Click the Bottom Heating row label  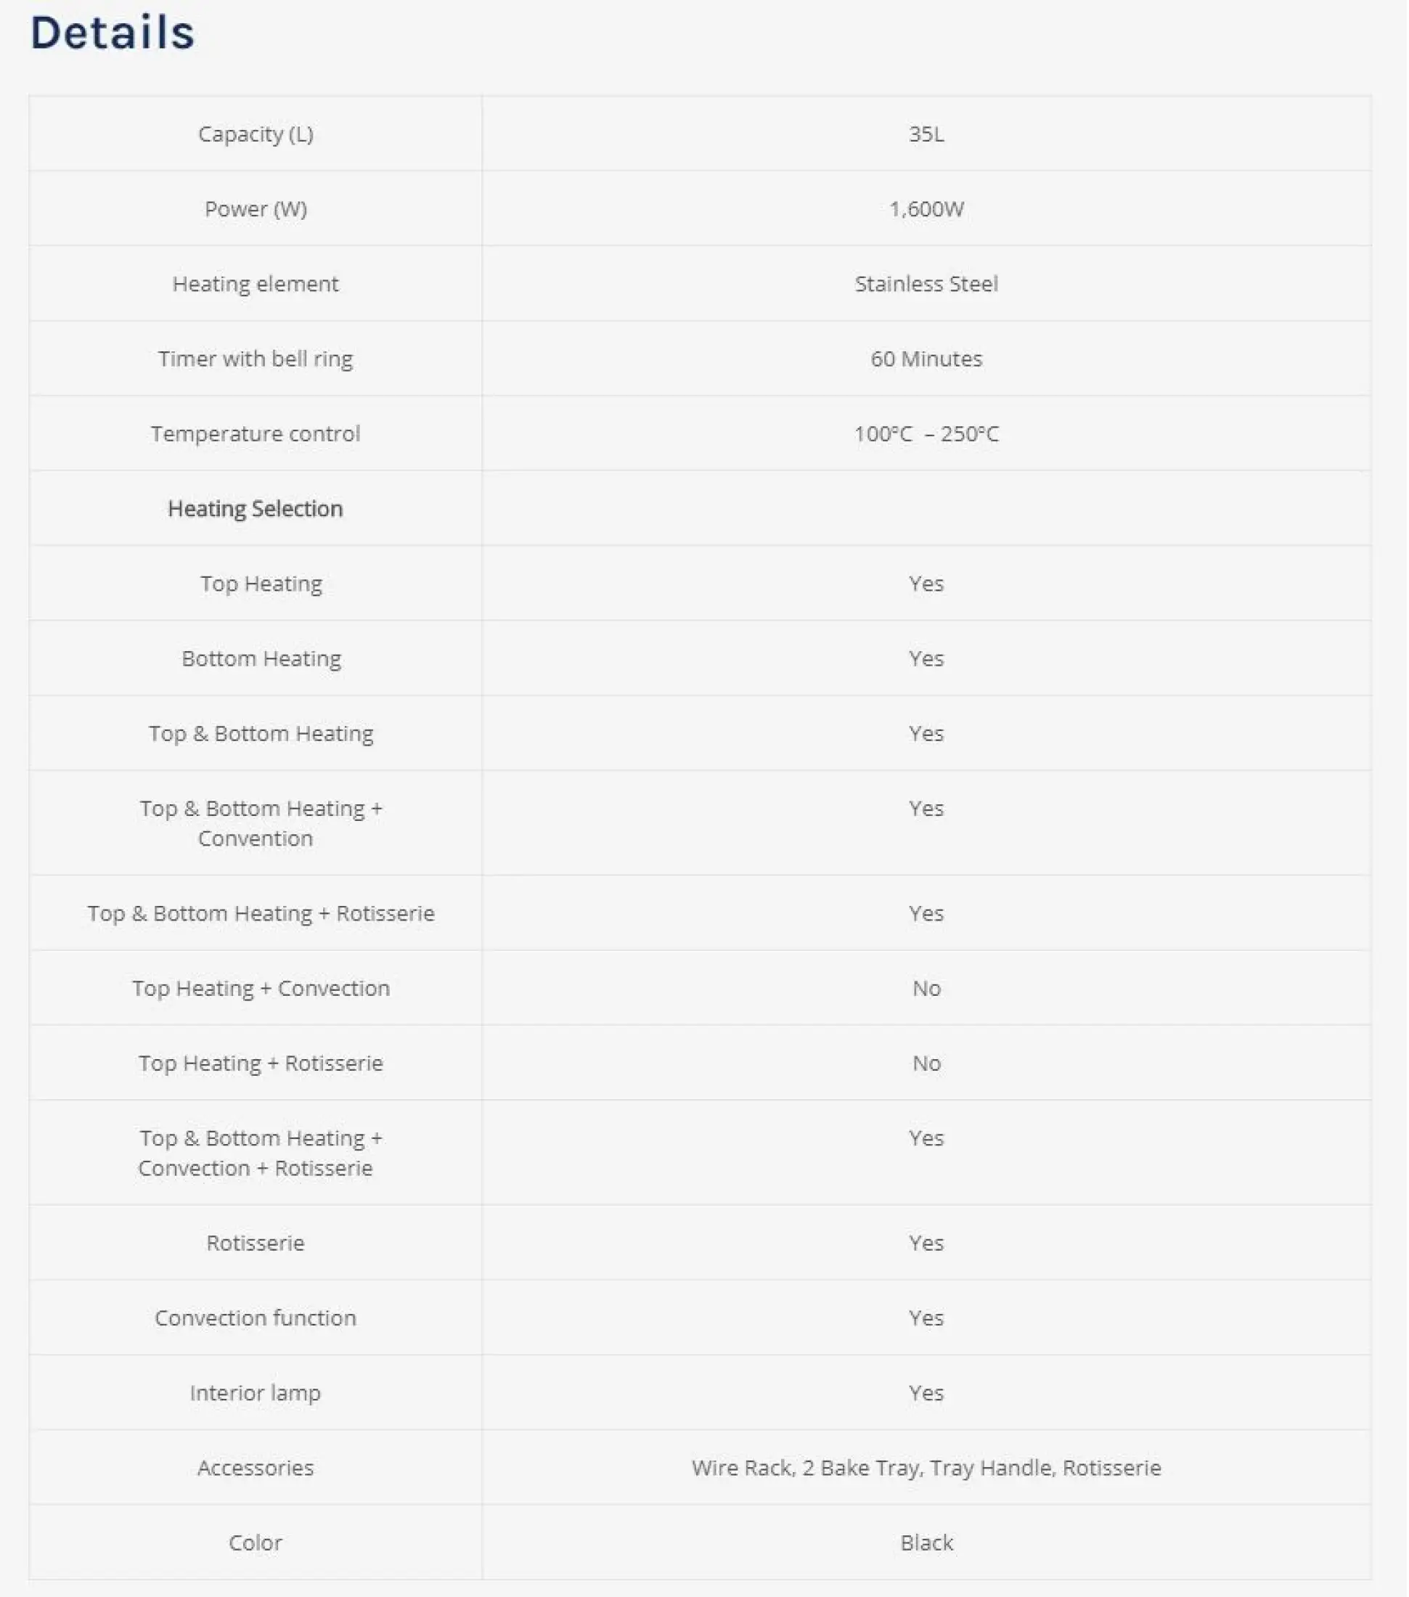[x=262, y=659]
